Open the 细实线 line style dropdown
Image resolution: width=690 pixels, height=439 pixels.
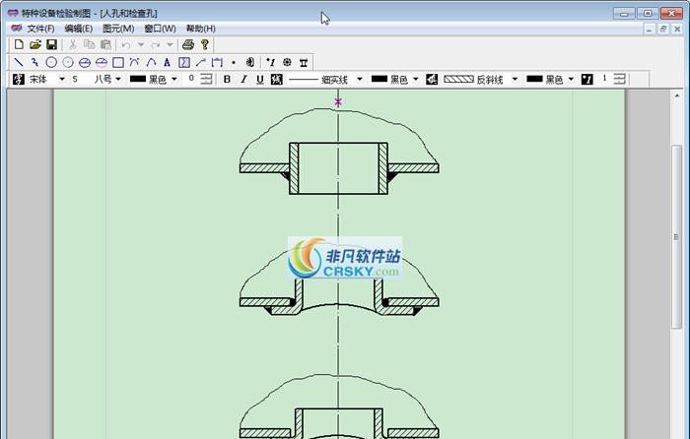[359, 79]
